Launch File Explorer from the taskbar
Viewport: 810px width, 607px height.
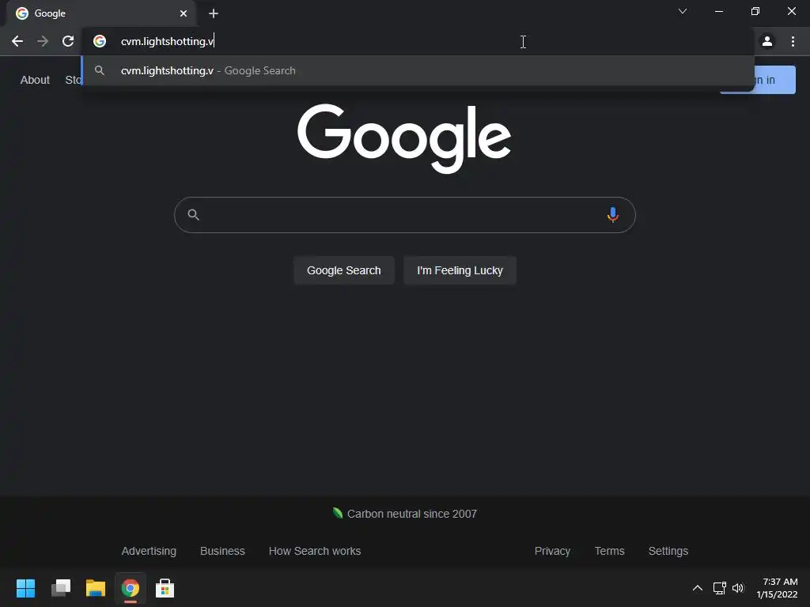point(96,588)
